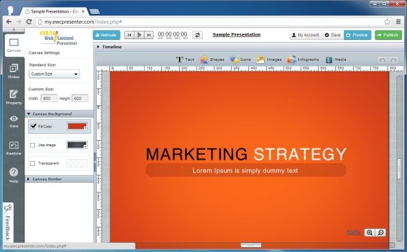Viewport: 407px width, 252px height.
Task: Collapse the left settings panel handle
Action: pos(95,162)
